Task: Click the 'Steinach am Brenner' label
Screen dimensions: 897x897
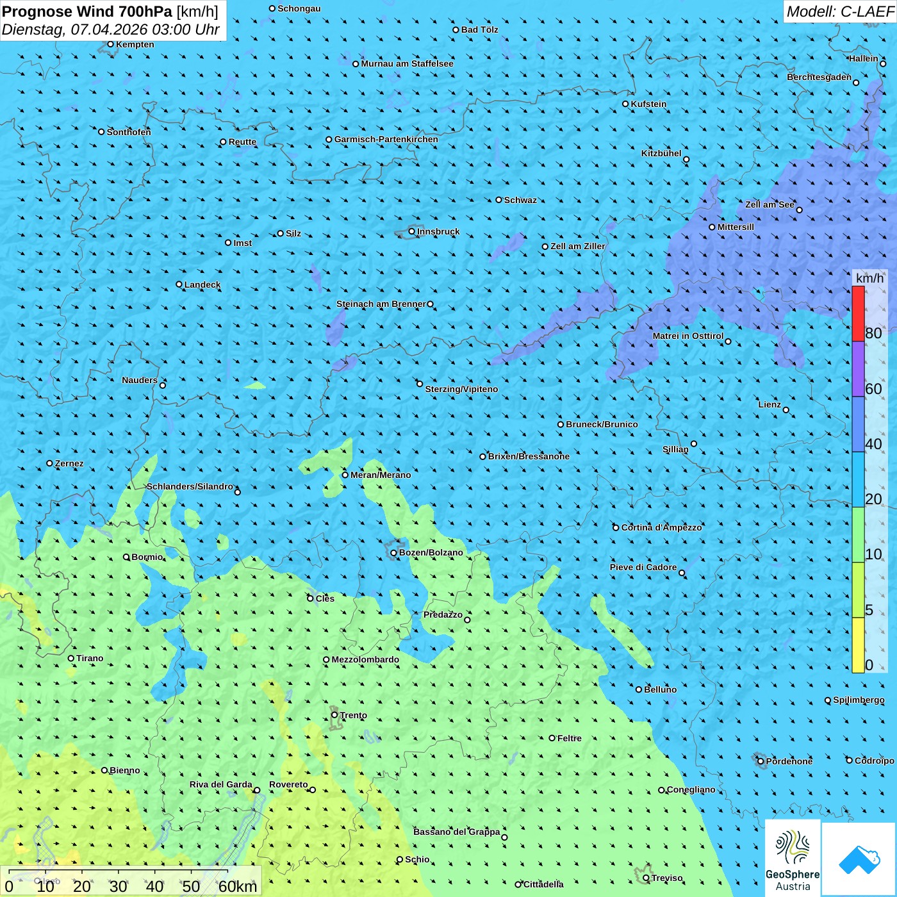Action: pos(381,304)
